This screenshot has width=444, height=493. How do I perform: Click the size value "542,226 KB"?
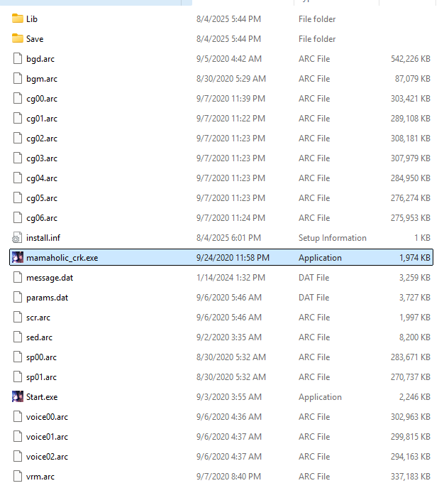click(411, 59)
